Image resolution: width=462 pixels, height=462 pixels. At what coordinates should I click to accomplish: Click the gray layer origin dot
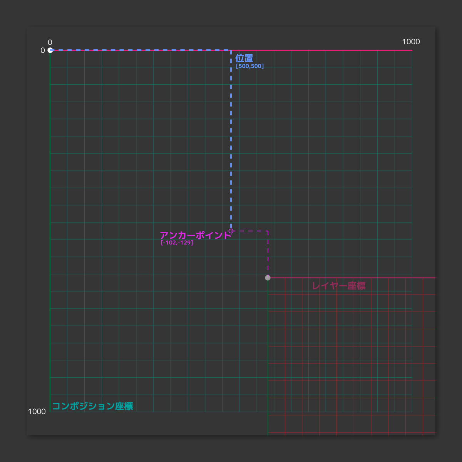pos(268,278)
